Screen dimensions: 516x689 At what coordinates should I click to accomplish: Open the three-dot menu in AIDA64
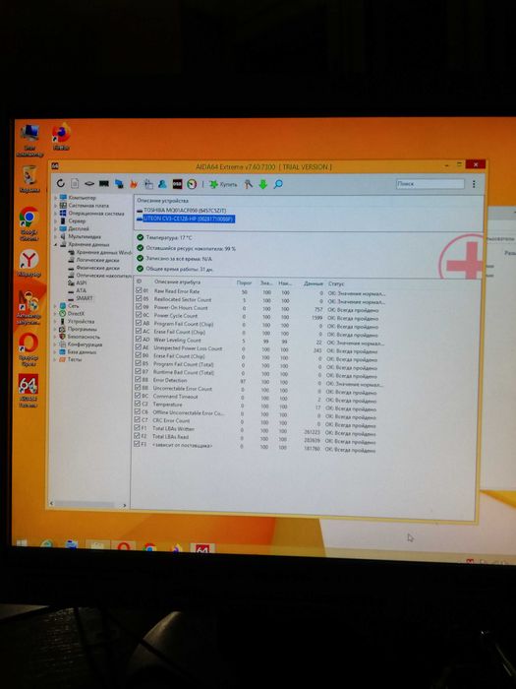point(474,184)
